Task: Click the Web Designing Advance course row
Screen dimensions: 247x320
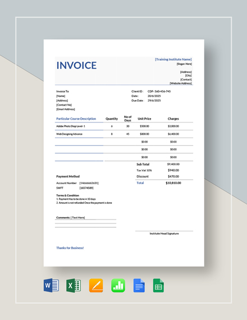Action: (124, 134)
